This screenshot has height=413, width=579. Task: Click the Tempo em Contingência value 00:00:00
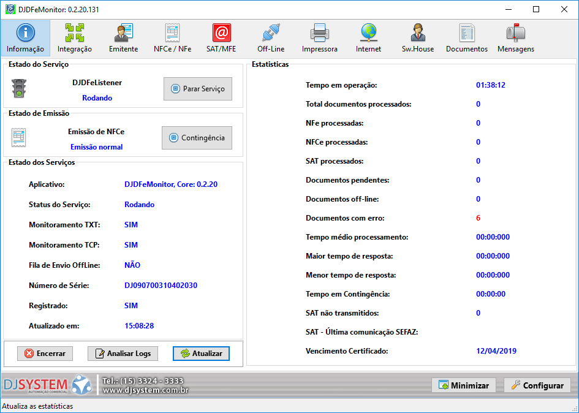pyautogui.click(x=491, y=294)
